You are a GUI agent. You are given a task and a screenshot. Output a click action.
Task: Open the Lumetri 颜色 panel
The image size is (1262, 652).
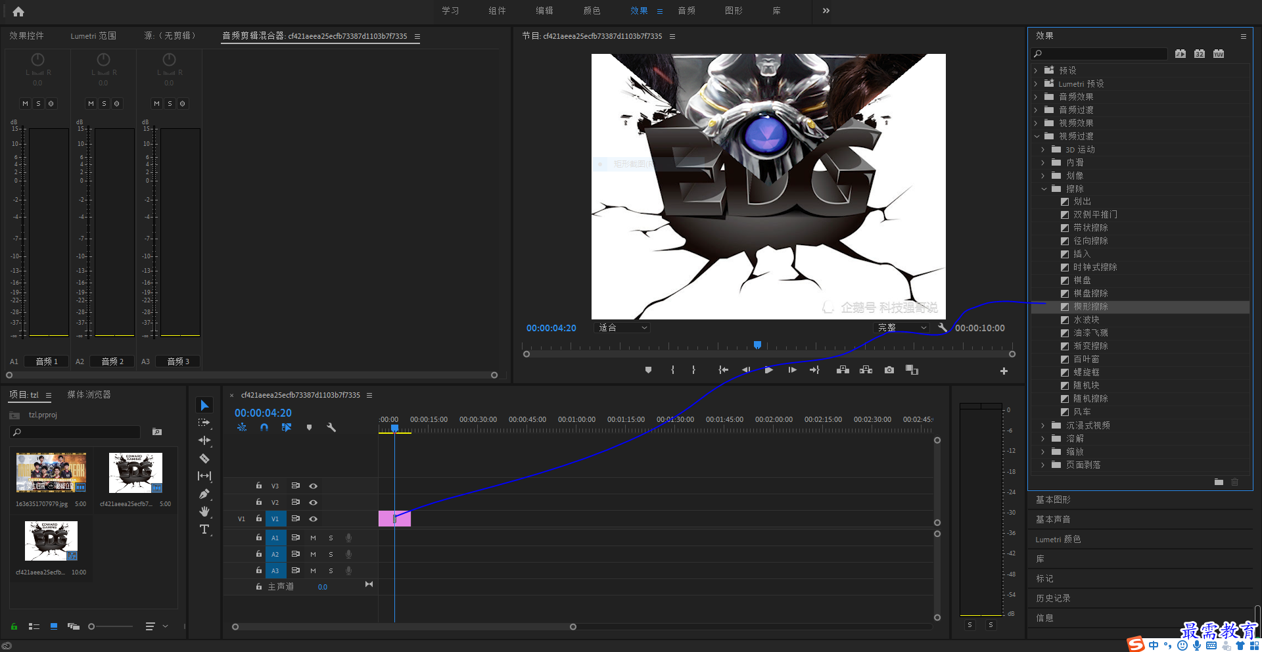click(1058, 539)
